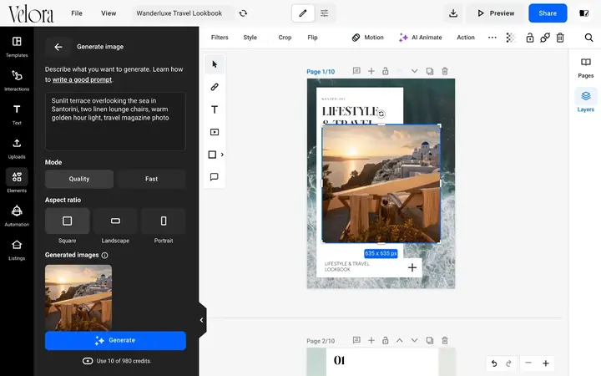Open Flip options in image toolbar
Image resolution: width=601 pixels, height=376 pixels.
tap(312, 38)
